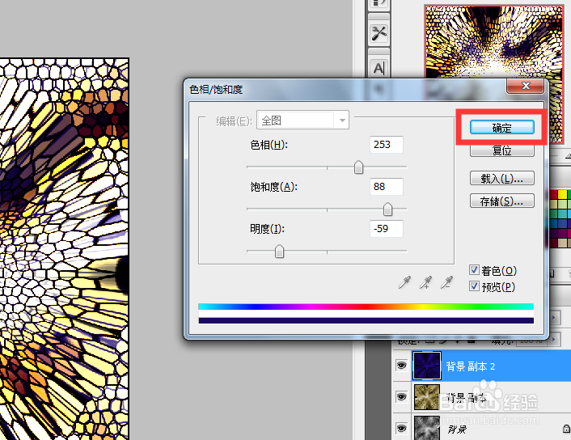Select the subtract-from-sample eyedropper

click(x=446, y=282)
